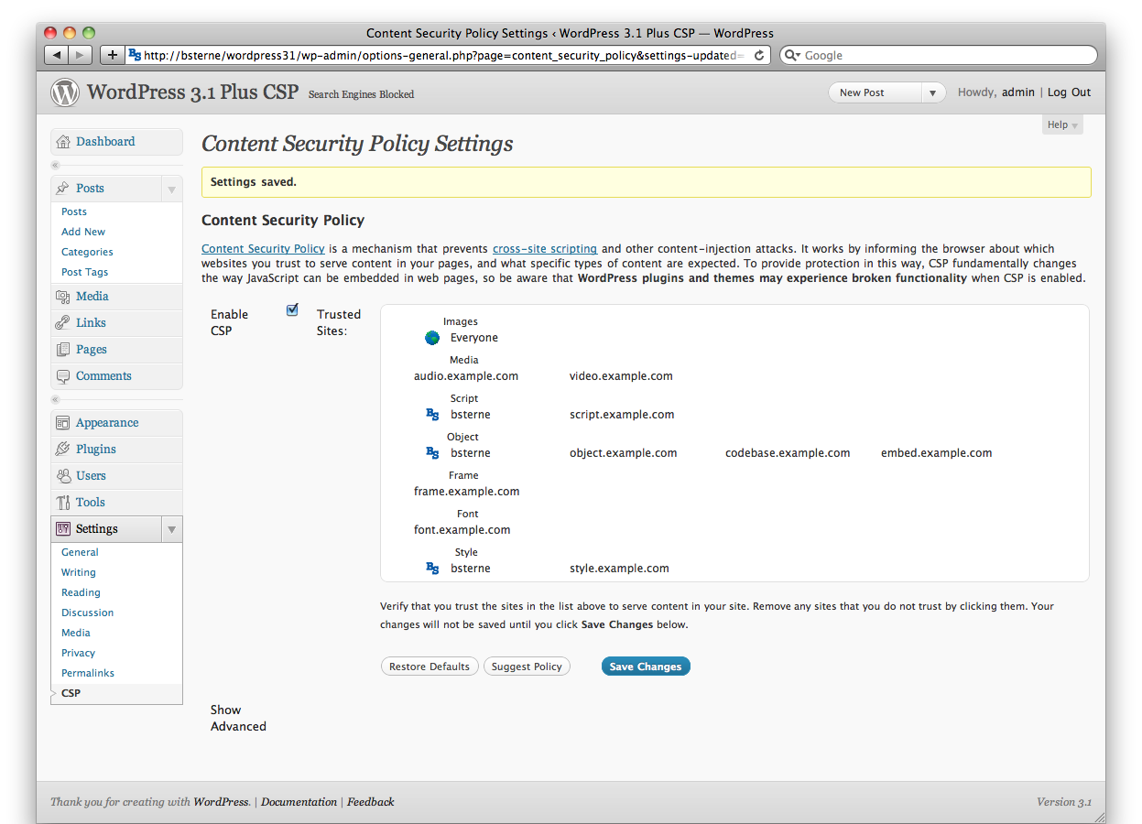Collapse sidebar using top separator arrow
This screenshot has height=824, width=1142.
55,165
